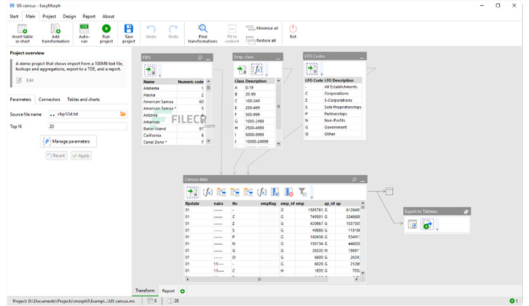Viewport: 529px width, 306px height.
Task: Minimize the LFO Codes table
Action: pos(362,57)
